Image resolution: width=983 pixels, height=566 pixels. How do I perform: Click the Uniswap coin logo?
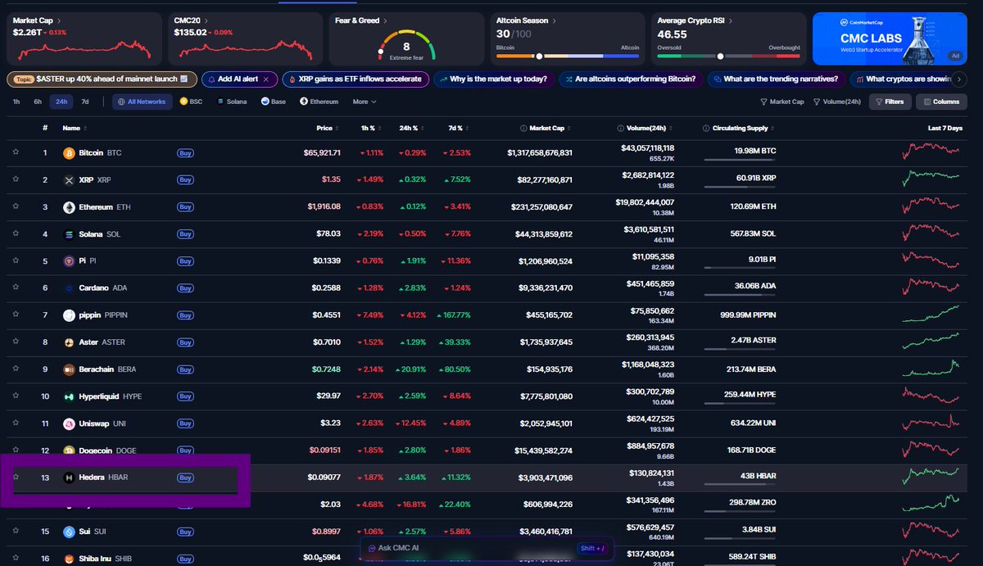click(x=69, y=423)
